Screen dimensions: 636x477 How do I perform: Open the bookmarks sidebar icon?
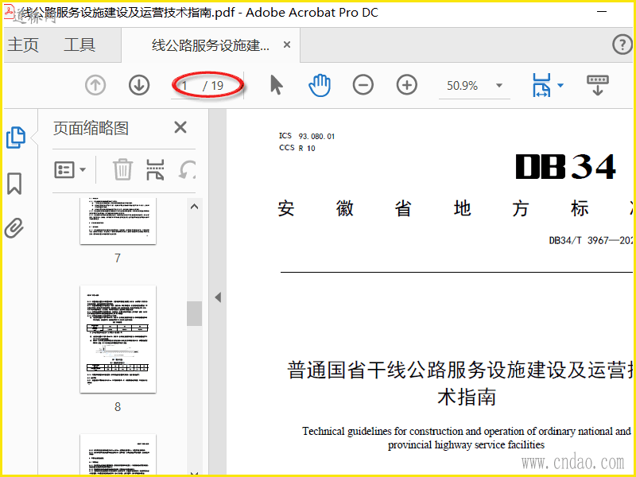14,184
